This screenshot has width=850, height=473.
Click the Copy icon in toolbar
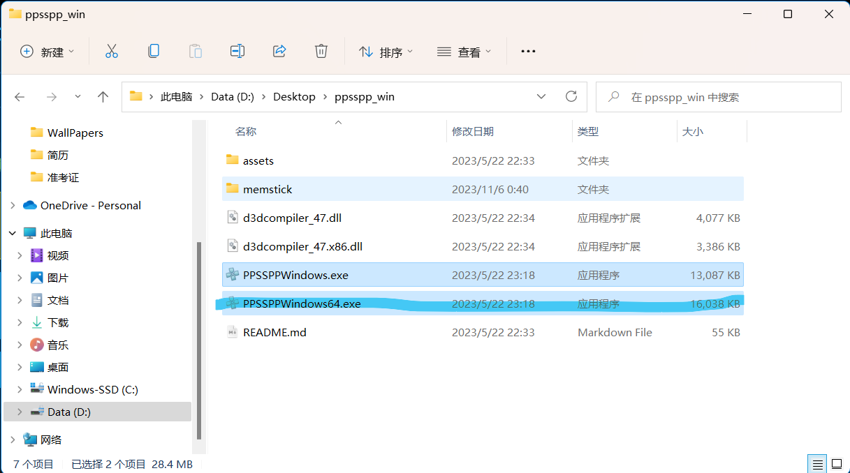[x=154, y=51]
